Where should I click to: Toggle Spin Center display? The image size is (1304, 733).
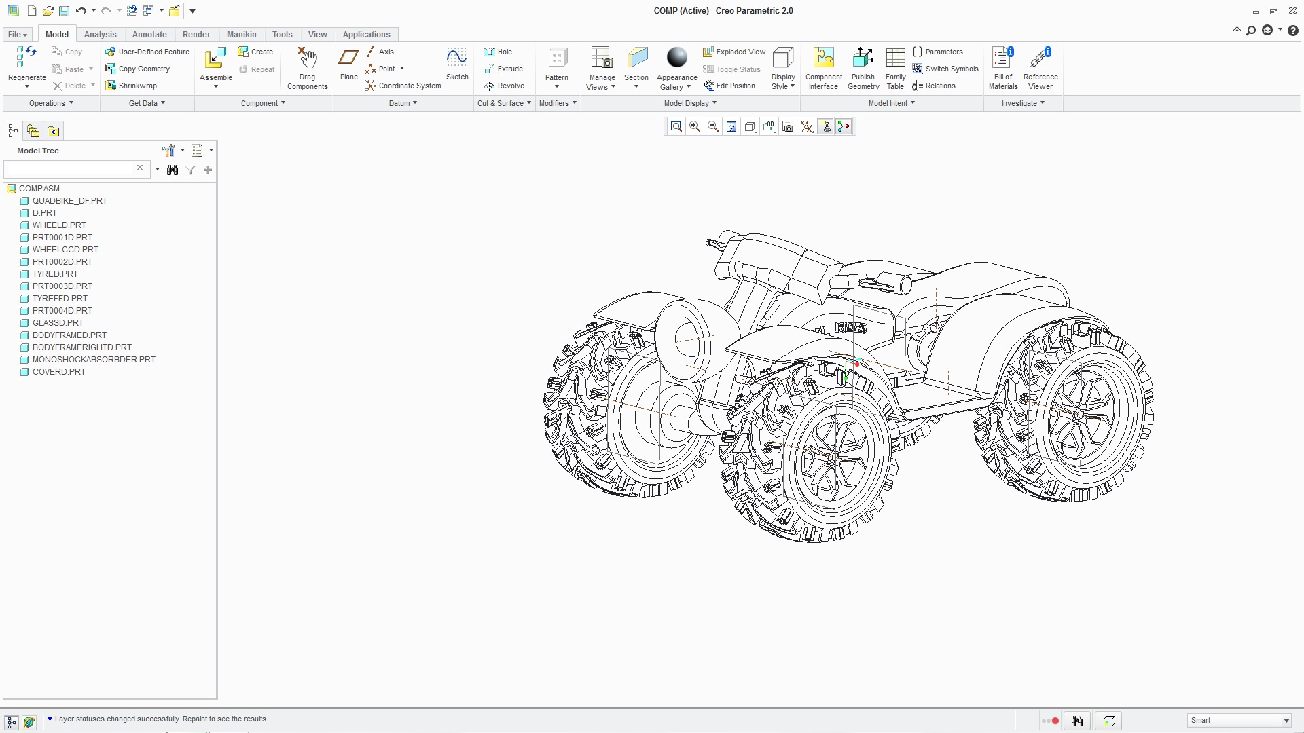click(x=844, y=127)
